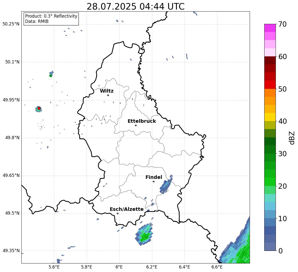The height and width of the screenshot is (272, 298).
Task: Click the green echo cell south of Esch/Alzette
Action: [x=144, y=234]
